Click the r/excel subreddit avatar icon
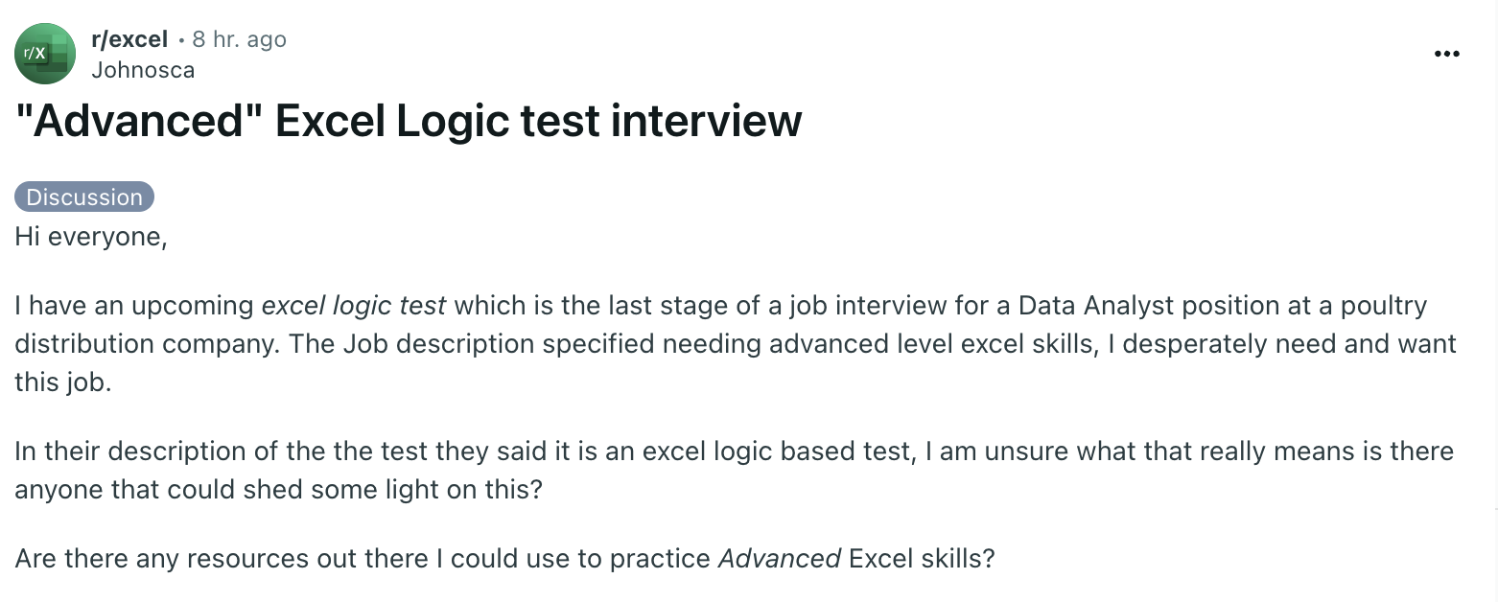Image resolution: width=1498 pixels, height=602 pixels. coord(45,54)
